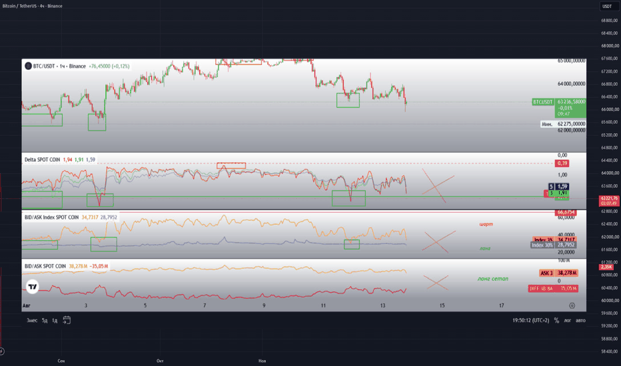The height and width of the screenshot is (366, 621).
Task: Select the 5д time range
Action: [45, 321]
